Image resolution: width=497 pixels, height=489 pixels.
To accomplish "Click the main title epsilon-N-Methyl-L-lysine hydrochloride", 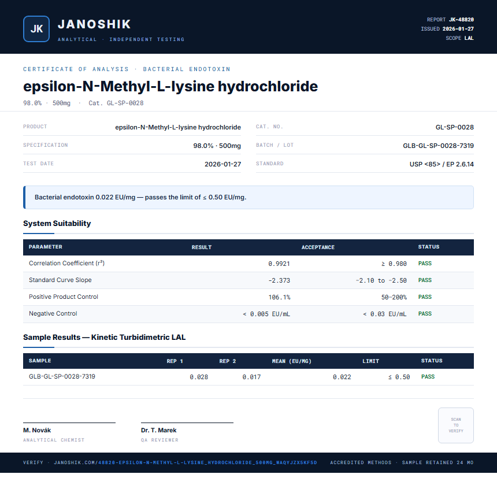I will coord(170,86).
